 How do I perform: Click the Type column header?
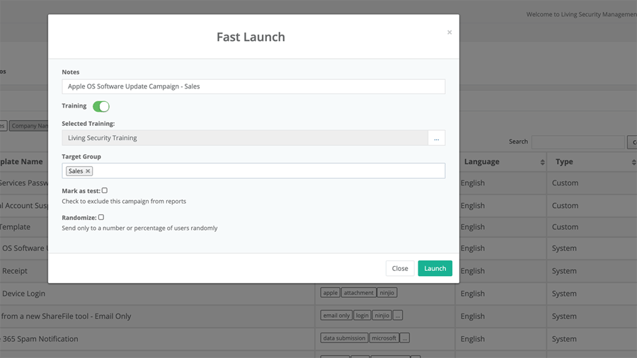point(564,161)
